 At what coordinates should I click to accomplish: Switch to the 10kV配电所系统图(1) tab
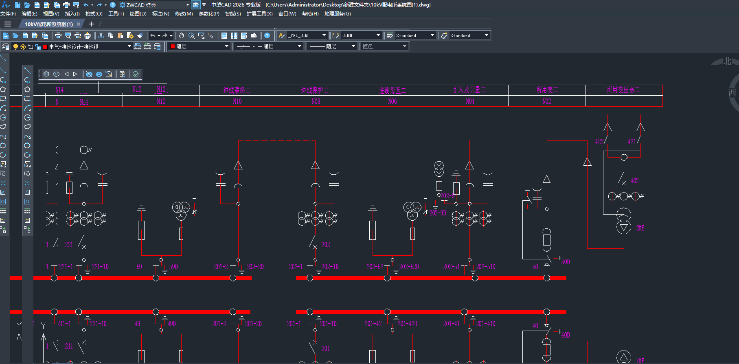coord(49,24)
